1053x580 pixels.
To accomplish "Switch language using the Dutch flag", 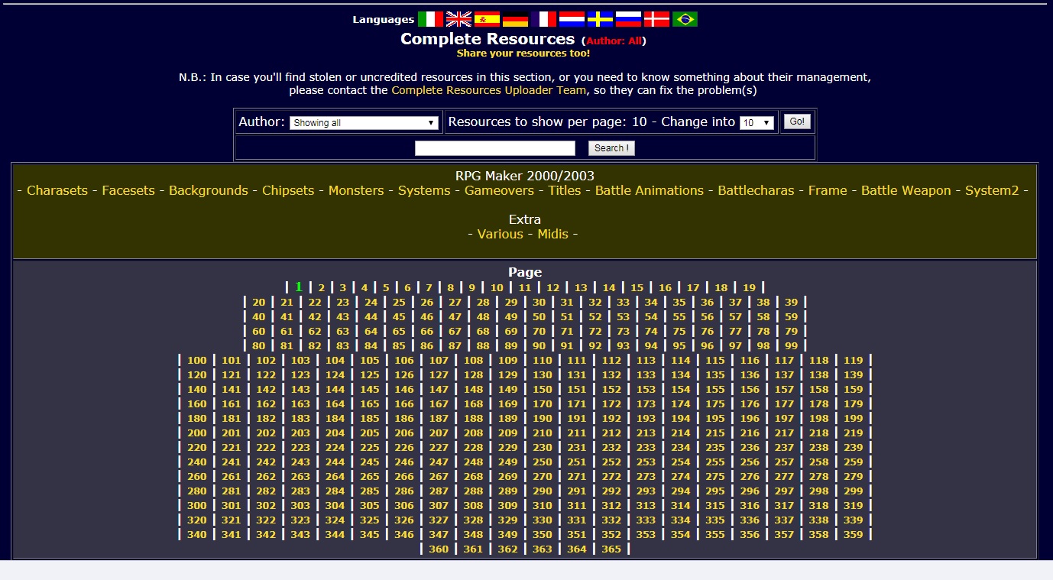I will click(x=572, y=19).
